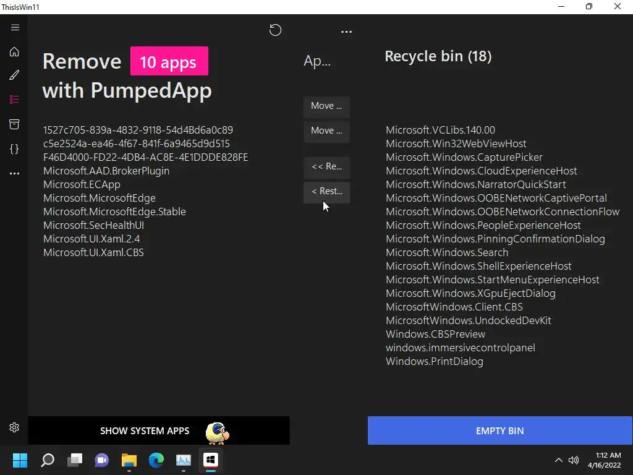Go to the Home page icon

(x=14, y=52)
